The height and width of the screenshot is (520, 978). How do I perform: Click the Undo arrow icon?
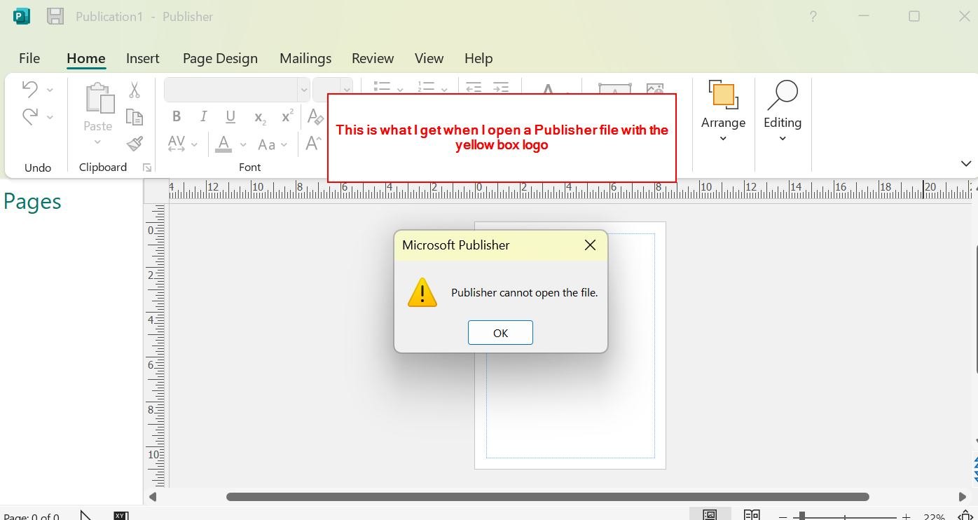pos(29,89)
